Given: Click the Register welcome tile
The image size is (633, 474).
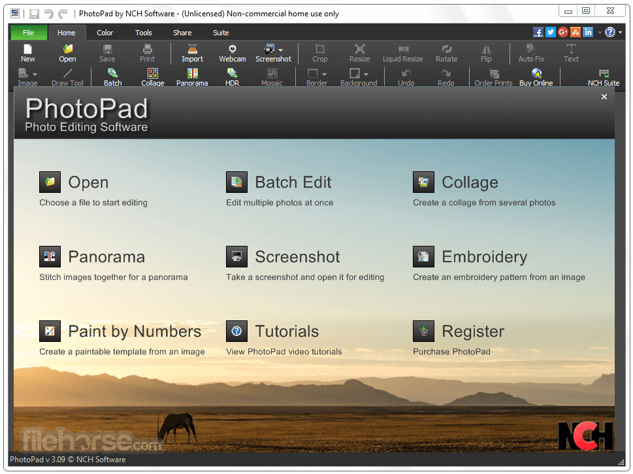Looking at the screenshot, I should coord(459,339).
